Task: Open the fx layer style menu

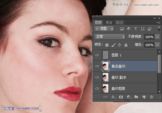Action: click(x=114, y=97)
